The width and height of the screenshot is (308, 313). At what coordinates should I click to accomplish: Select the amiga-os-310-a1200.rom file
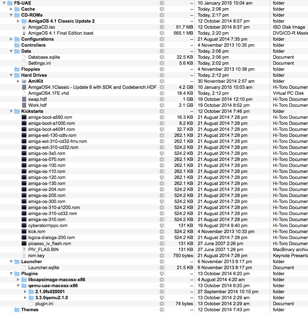[54, 207]
